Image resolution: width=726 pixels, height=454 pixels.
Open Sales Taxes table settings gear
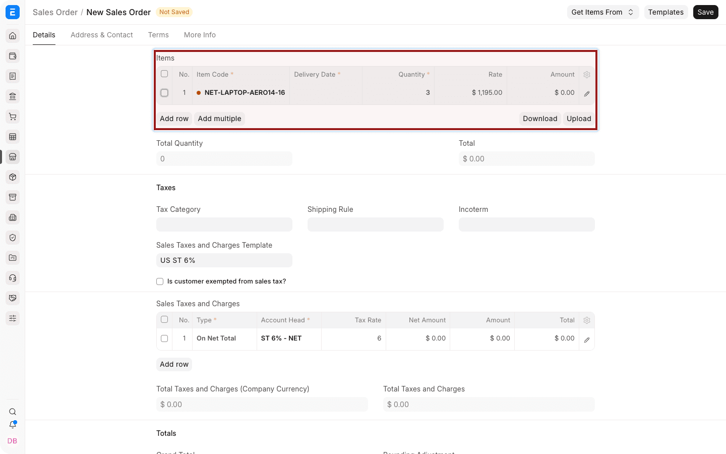pyautogui.click(x=587, y=320)
